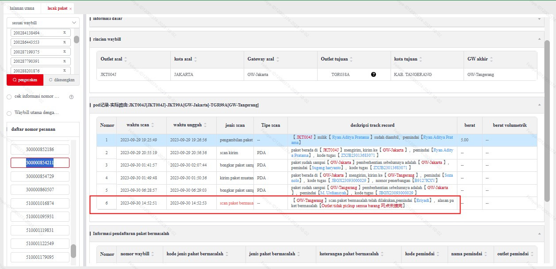Viewport: 556px width, 269px height.
Task: Sort by kota asal column
Action: pyautogui.click(x=196, y=59)
